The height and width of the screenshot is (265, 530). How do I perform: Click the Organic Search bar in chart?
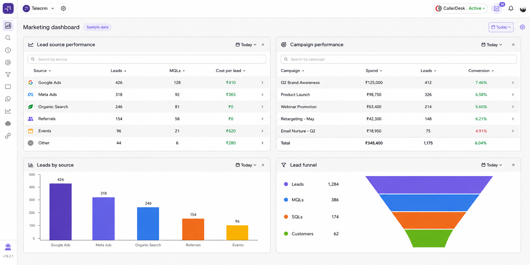point(148,223)
